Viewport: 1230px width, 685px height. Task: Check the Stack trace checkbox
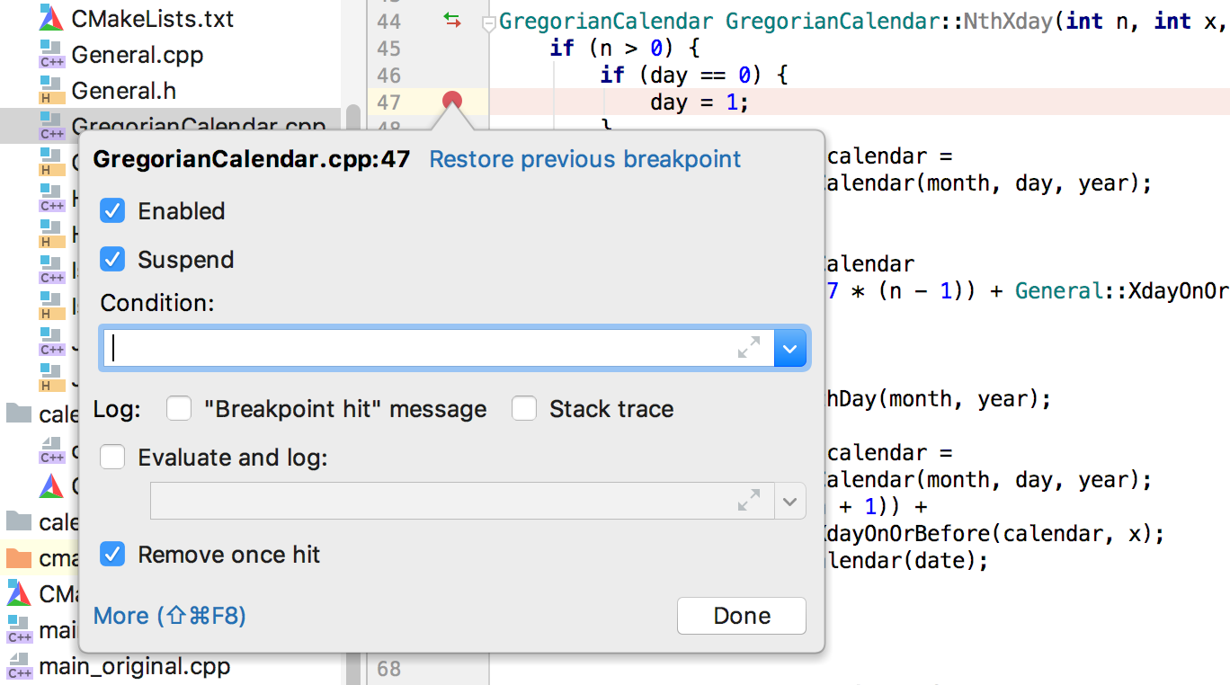524,409
